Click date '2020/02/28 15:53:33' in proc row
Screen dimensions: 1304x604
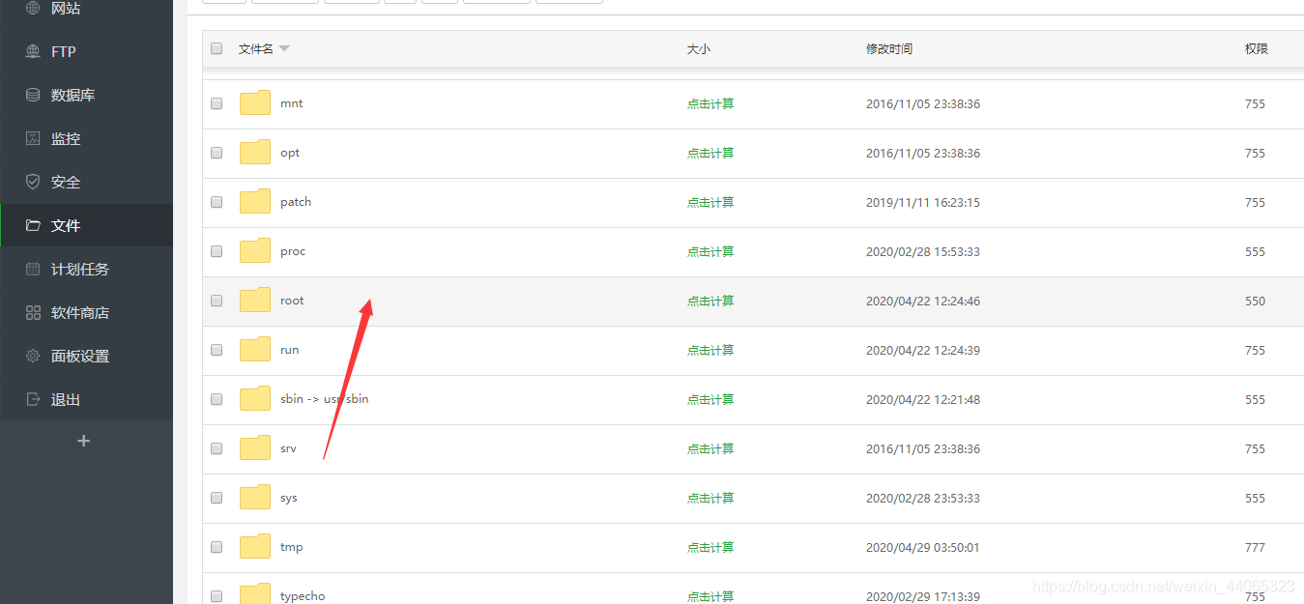point(923,251)
